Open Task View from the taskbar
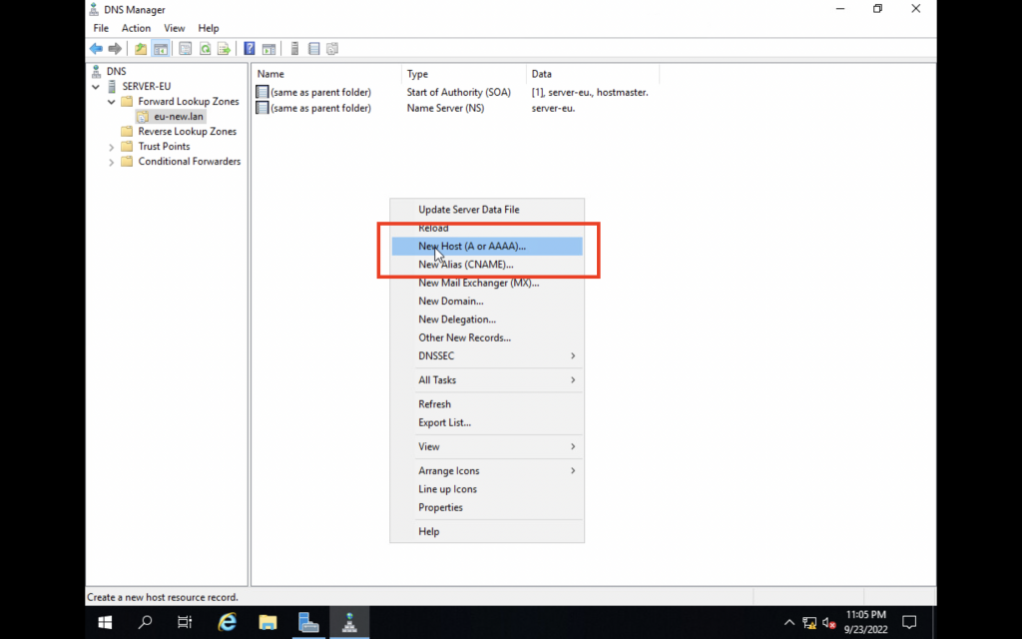 point(185,623)
